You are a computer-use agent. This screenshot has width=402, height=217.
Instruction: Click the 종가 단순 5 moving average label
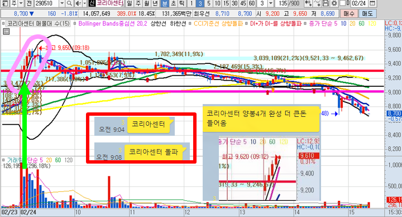tap(323, 23)
